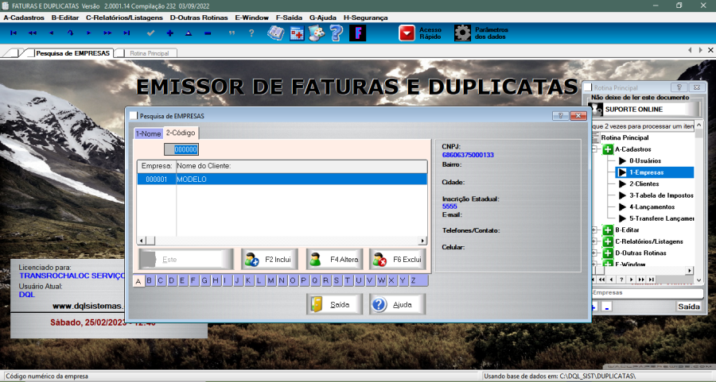This screenshot has width=716, height=382.
Task: Open the C-Relatórios/Listagens menu
Action: click(124, 17)
